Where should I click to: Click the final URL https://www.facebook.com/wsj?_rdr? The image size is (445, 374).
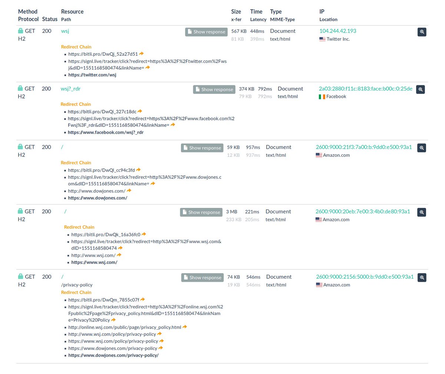click(x=106, y=132)
